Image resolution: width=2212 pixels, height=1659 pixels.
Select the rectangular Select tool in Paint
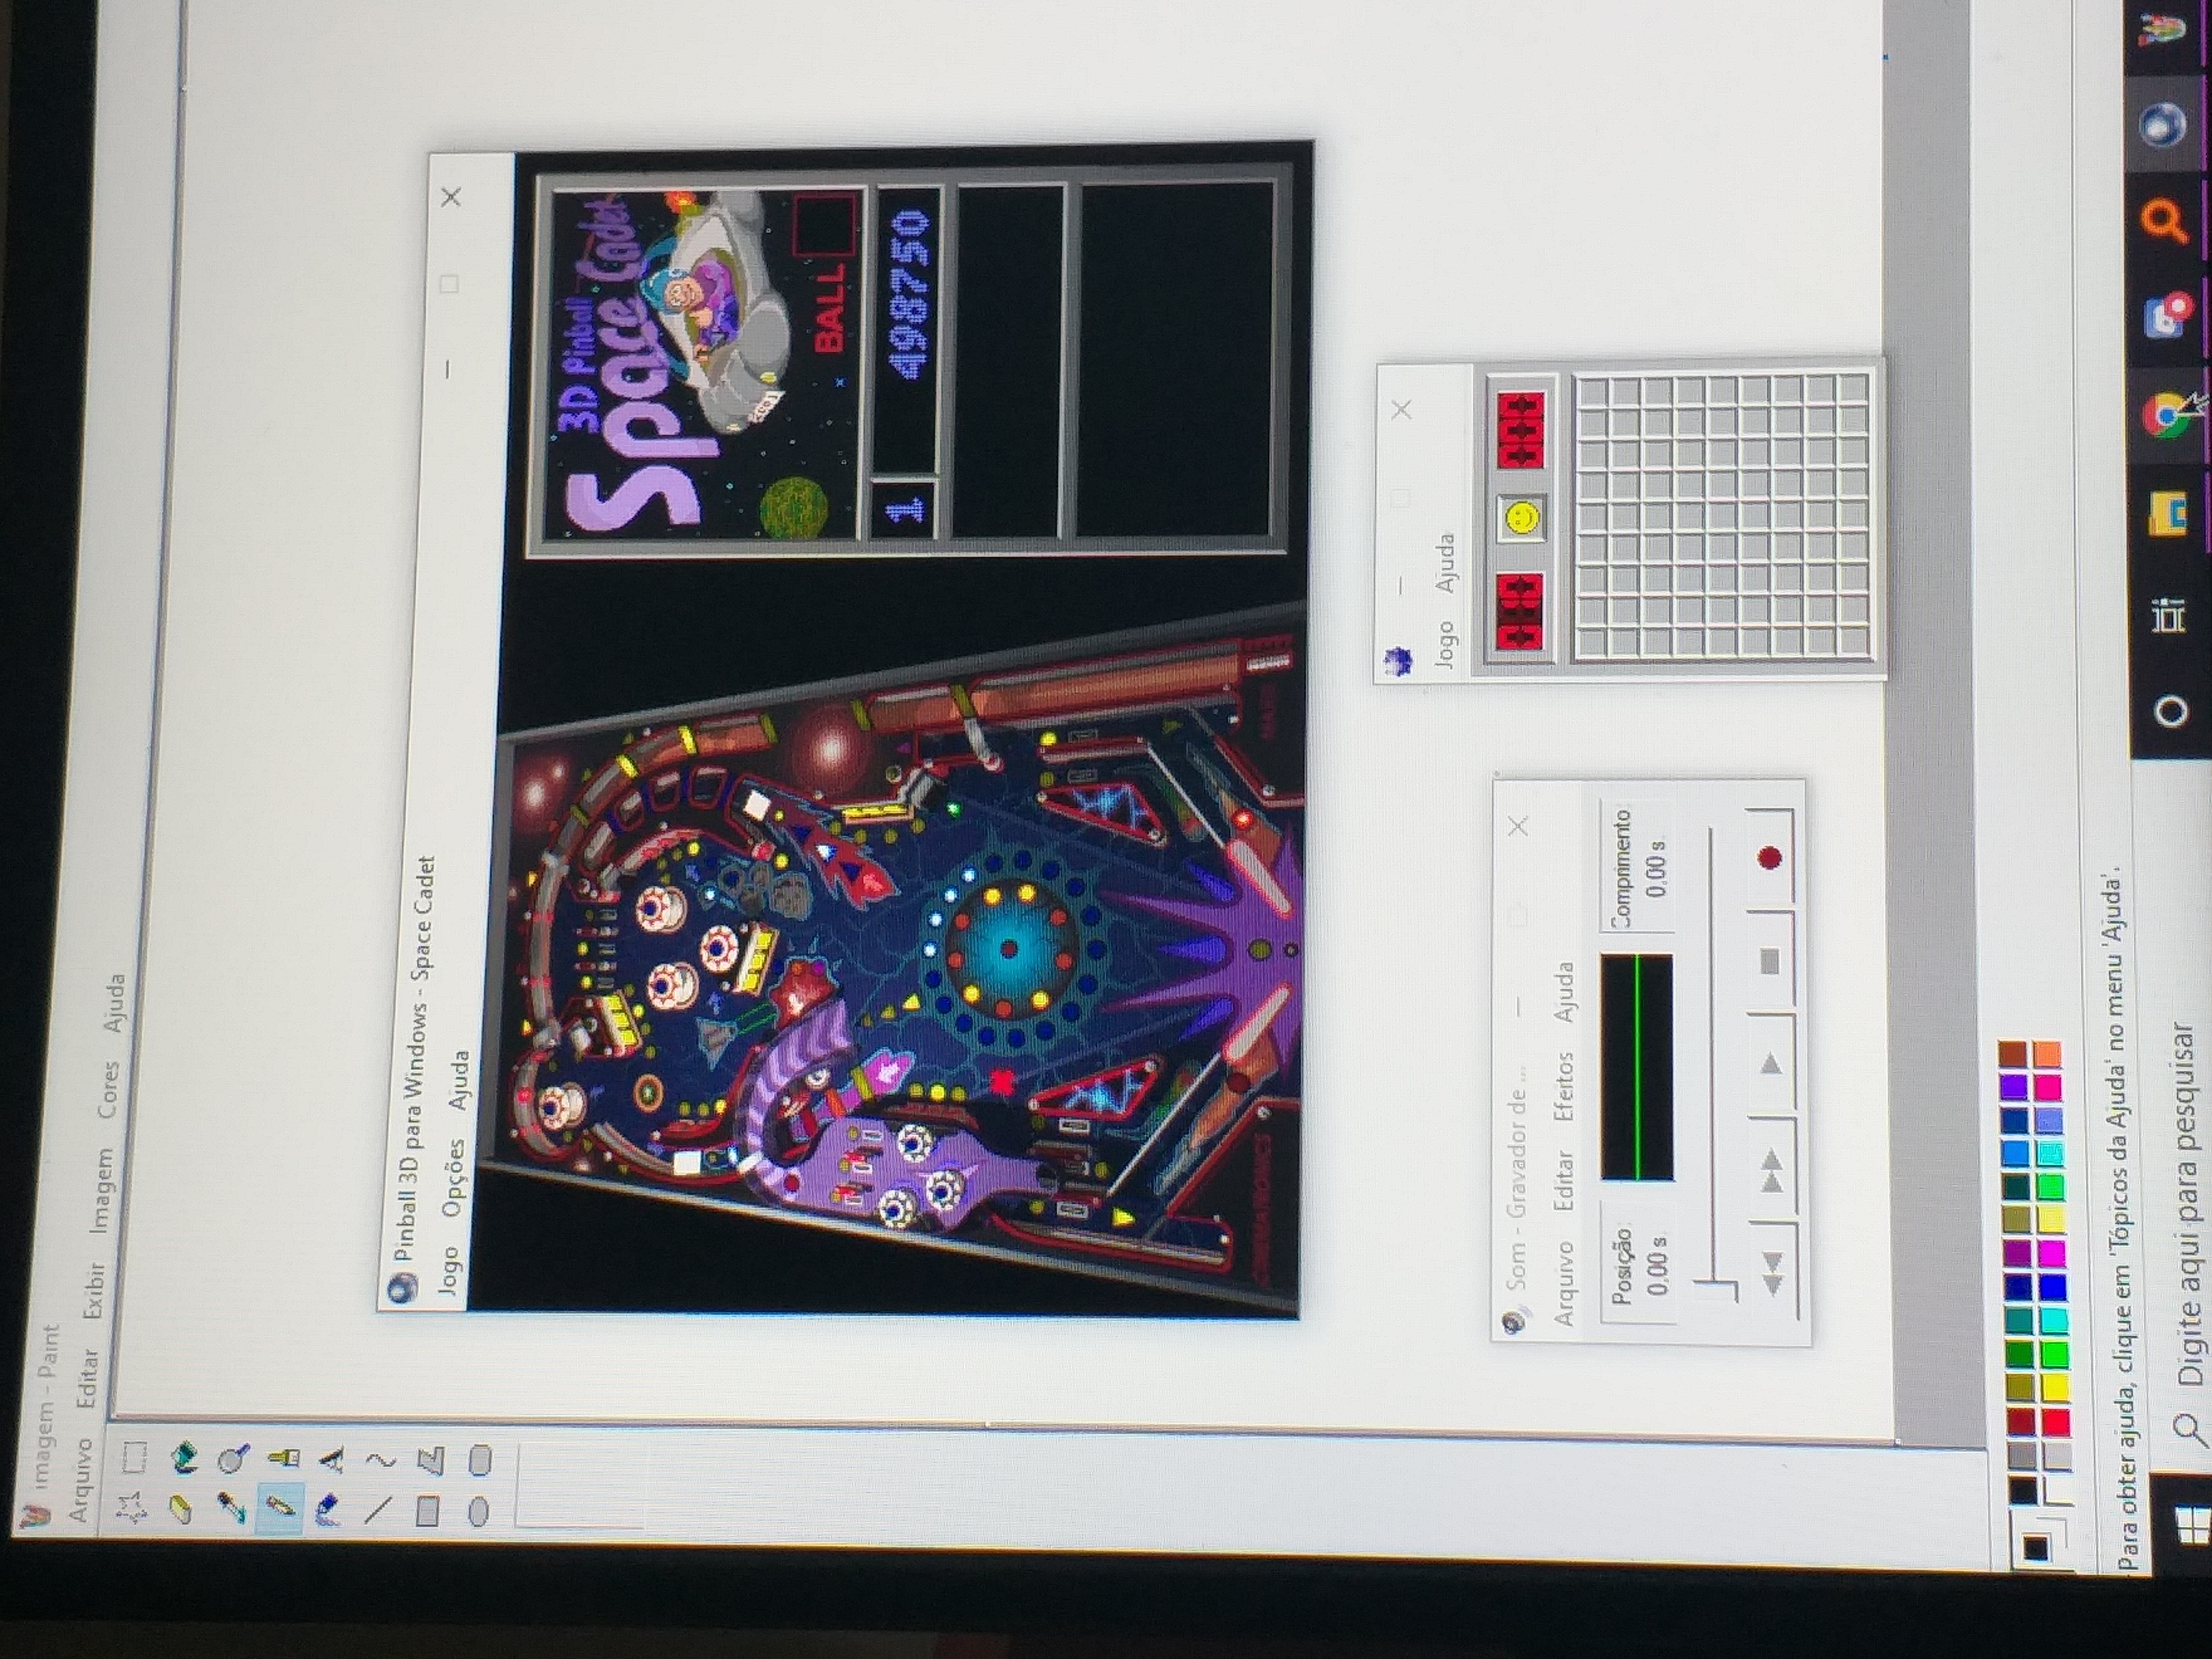point(134,1458)
